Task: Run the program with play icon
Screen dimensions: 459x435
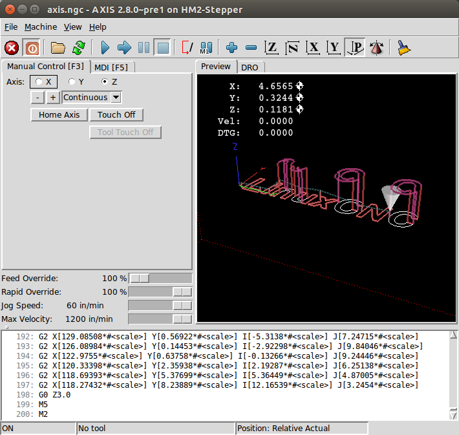Action: [105, 48]
